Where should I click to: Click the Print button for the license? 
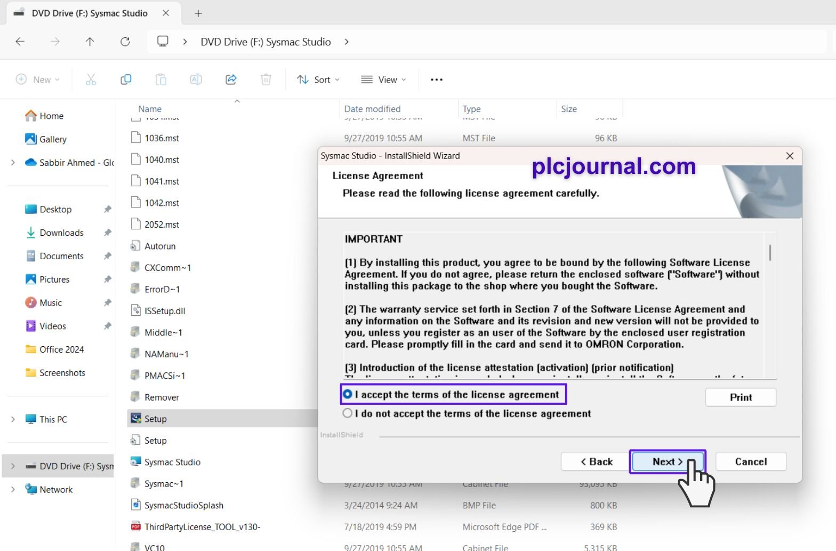pyautogui.click(x=740, y=397)
